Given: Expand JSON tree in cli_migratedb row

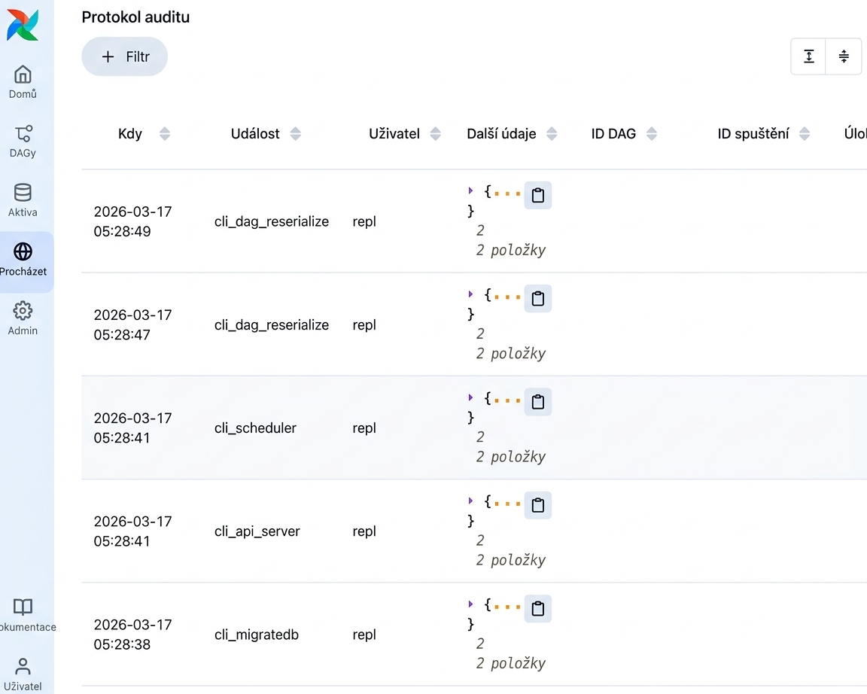Looking at the screenshot, I should click(470, 604).
